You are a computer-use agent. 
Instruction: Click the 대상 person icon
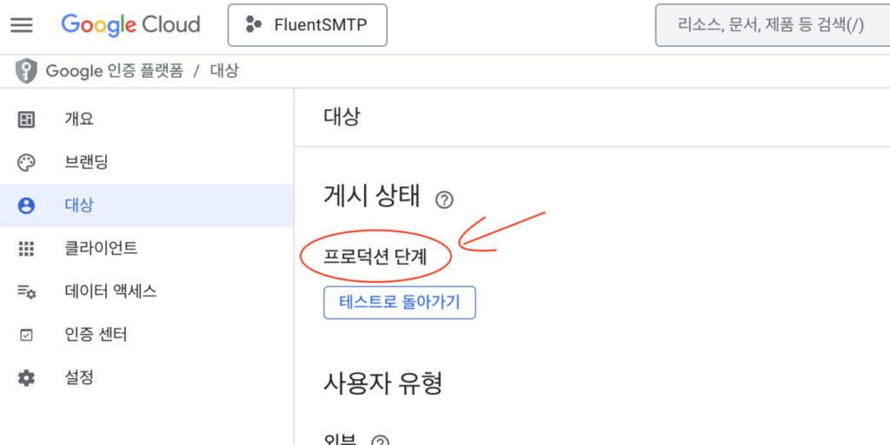click(x=26, y=206)
